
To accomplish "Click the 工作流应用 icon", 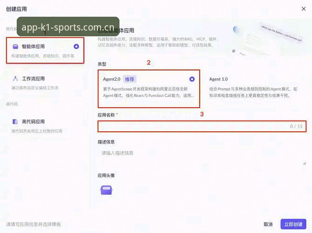I will 15,79.
